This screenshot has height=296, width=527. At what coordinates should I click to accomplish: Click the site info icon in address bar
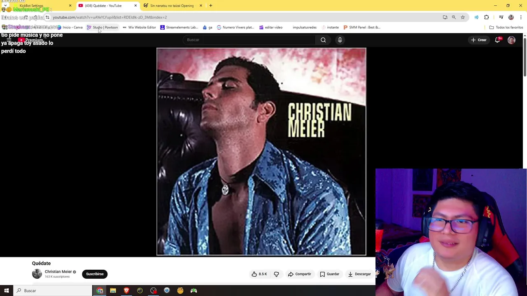click(x=47, y=17)
